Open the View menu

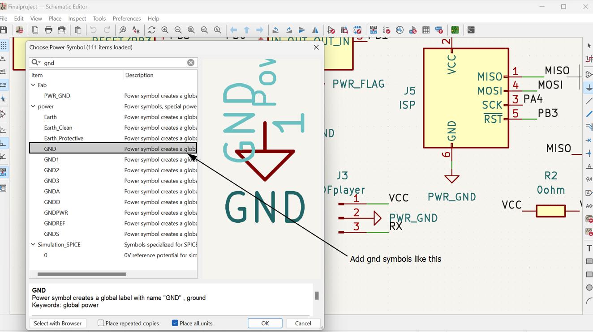[36, 18]
